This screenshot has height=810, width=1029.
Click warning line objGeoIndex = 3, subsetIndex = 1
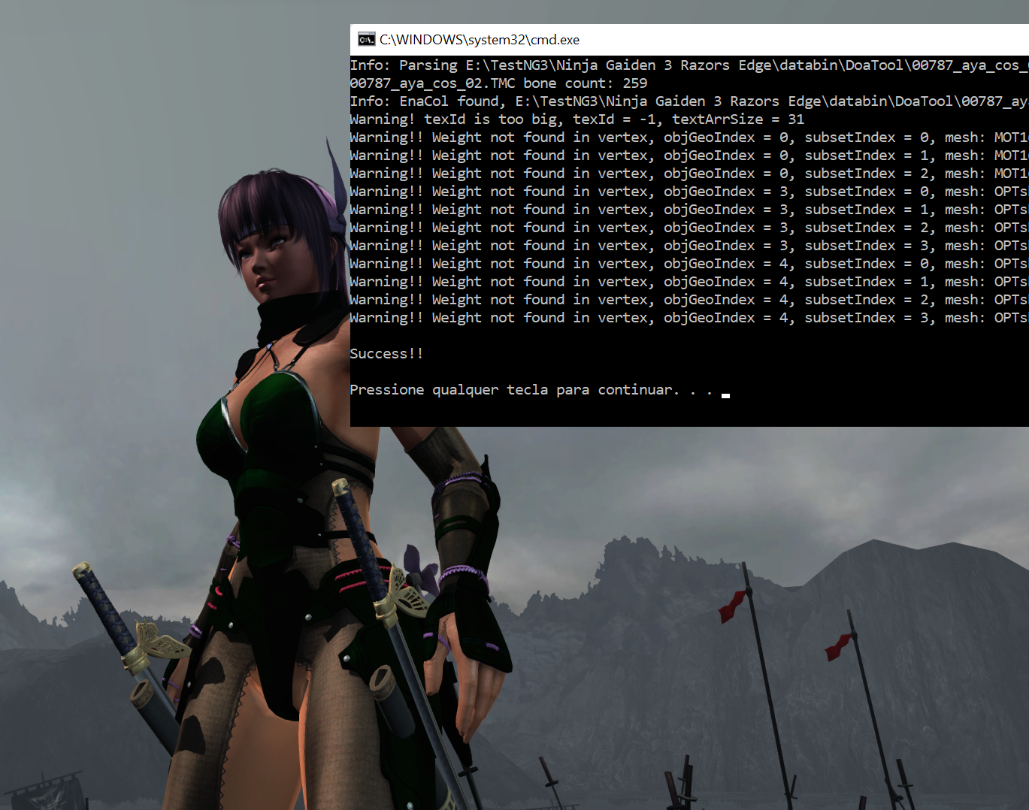click(x=689, y=210)
